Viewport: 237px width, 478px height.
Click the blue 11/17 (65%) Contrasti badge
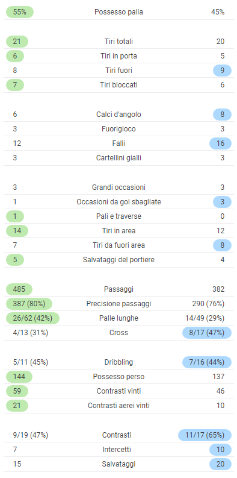[x=205, y=435]
